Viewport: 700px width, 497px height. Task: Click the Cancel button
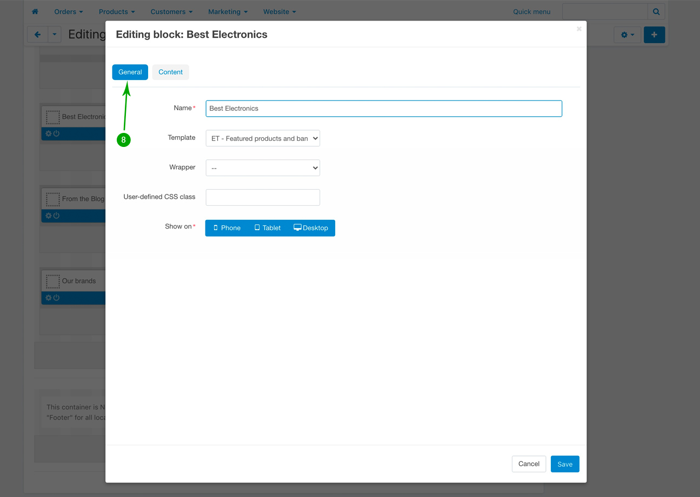coord(529,464)
